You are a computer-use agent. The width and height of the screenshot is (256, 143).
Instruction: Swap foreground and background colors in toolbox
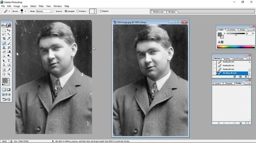(9, 79)
